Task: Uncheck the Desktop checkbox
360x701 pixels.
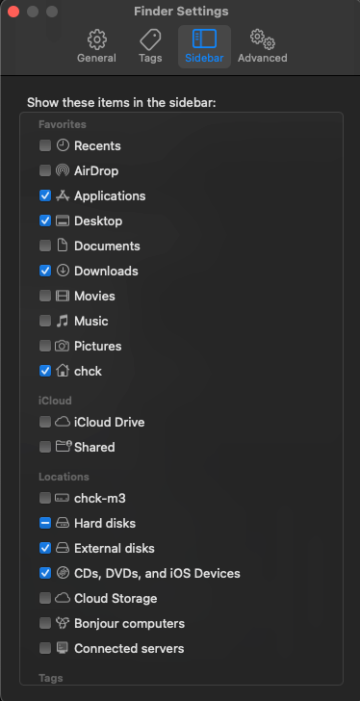Action: [45, 221]
